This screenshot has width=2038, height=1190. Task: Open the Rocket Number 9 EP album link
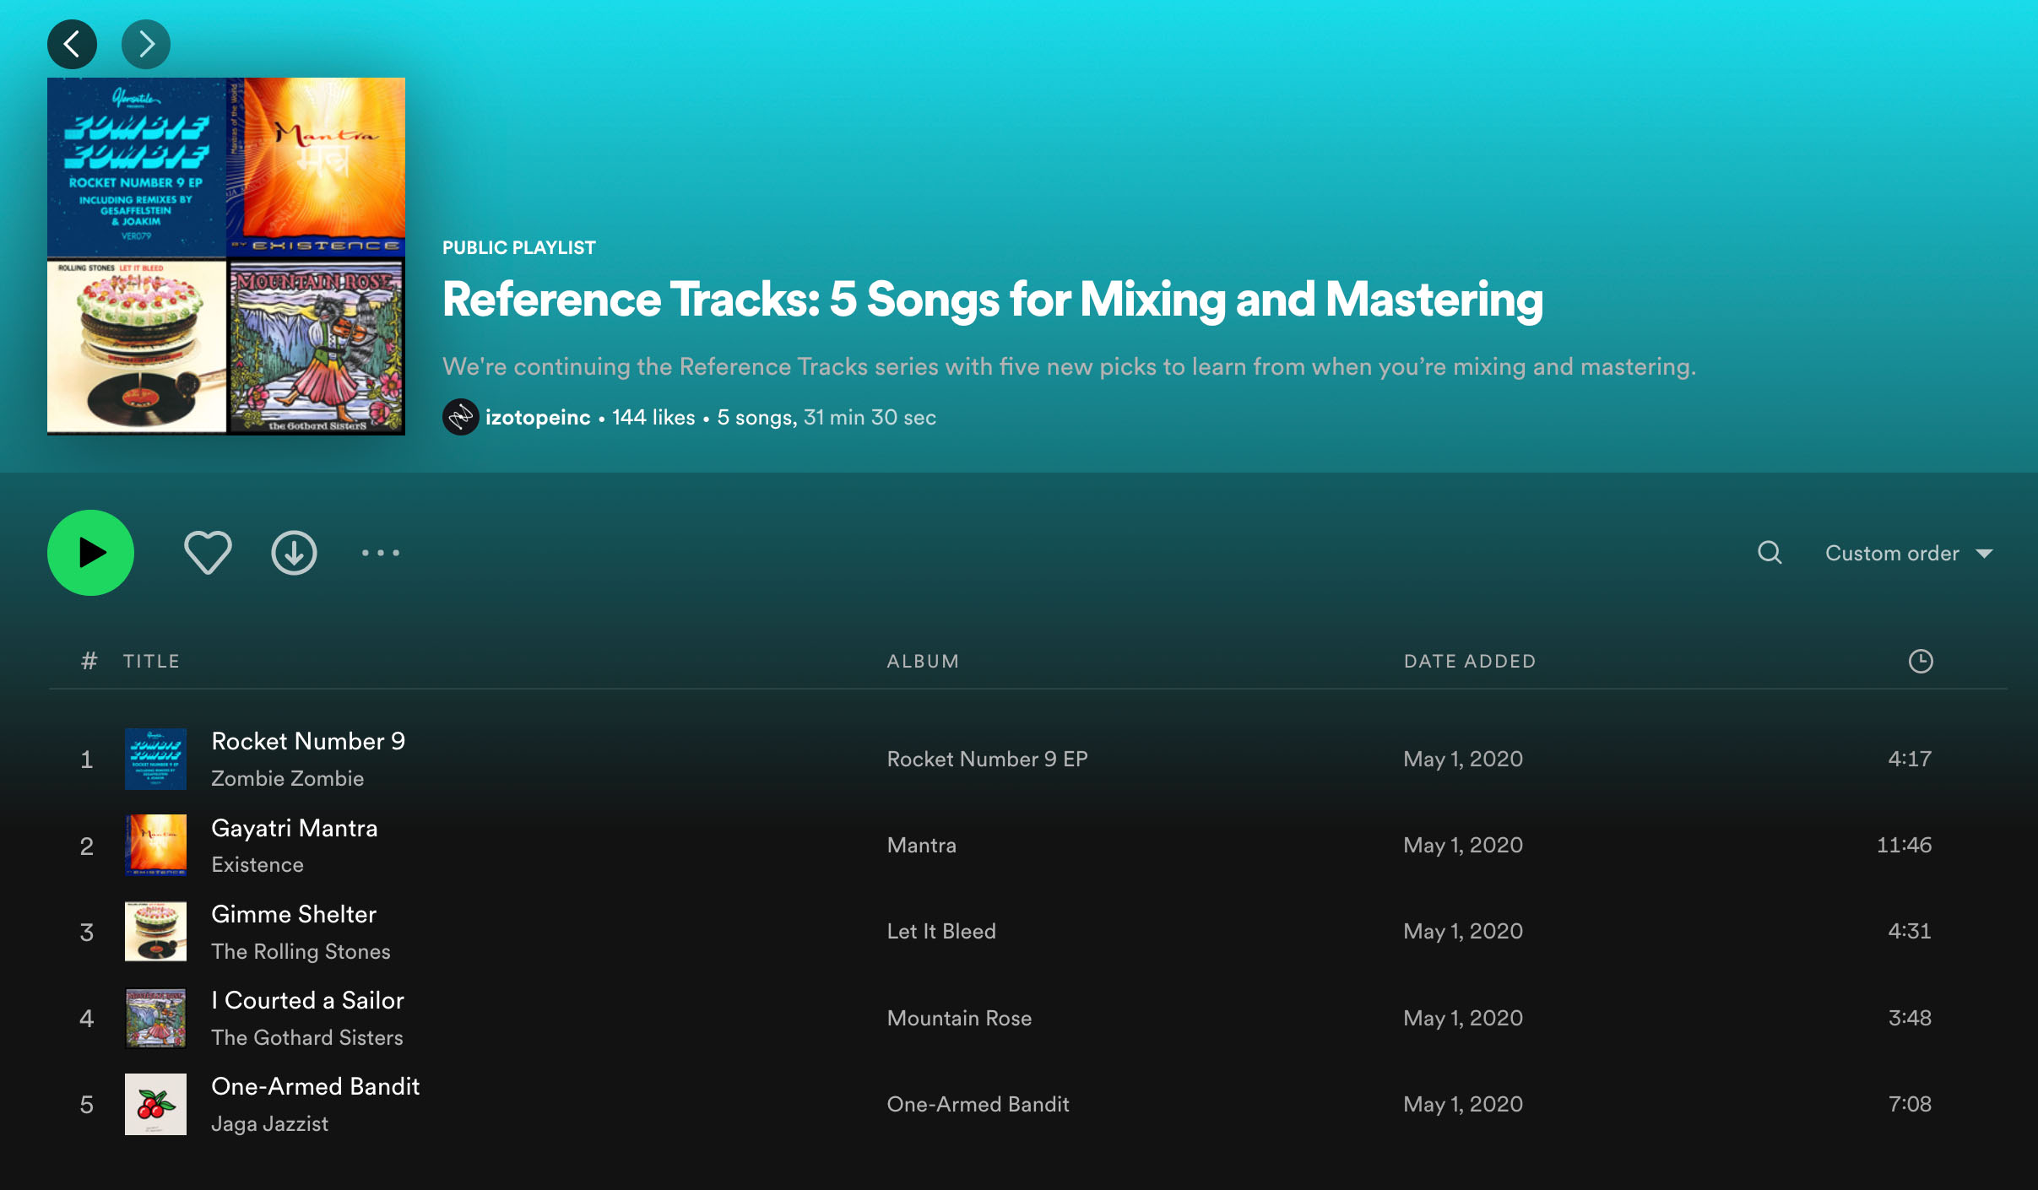pyautogui.click(x=987, y=759)
